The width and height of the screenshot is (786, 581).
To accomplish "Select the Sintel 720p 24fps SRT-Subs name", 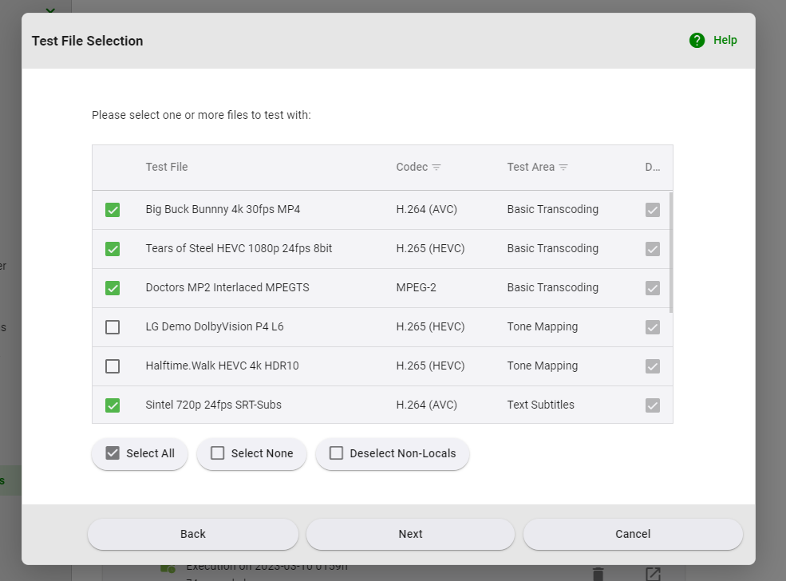I will pos(214,405).
